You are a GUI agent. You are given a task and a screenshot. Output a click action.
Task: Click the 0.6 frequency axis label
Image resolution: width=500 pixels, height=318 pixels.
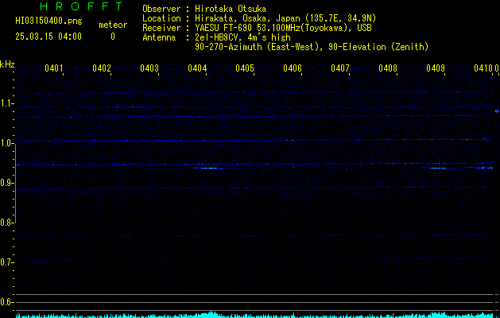tap(6, 302)
